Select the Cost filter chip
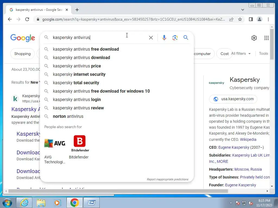Image resolution: width=278 pixels, height=208 pixels. click(224, 54)
